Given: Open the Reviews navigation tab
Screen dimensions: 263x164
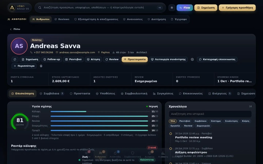Looking at the screenshot, I should point(62,19).
